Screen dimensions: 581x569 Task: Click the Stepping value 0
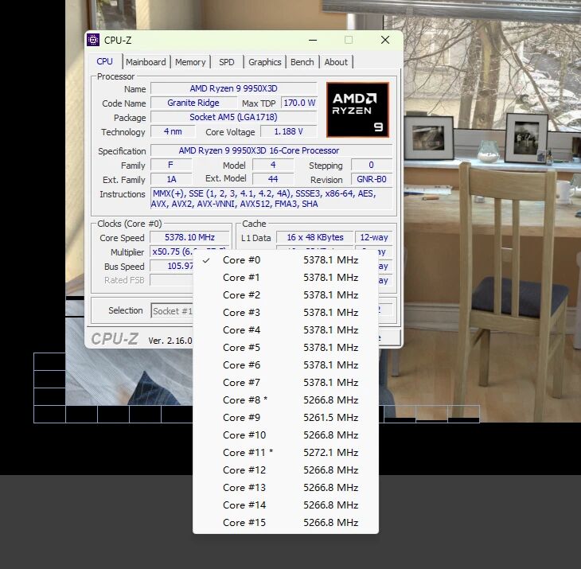click(x=371, y=165)
